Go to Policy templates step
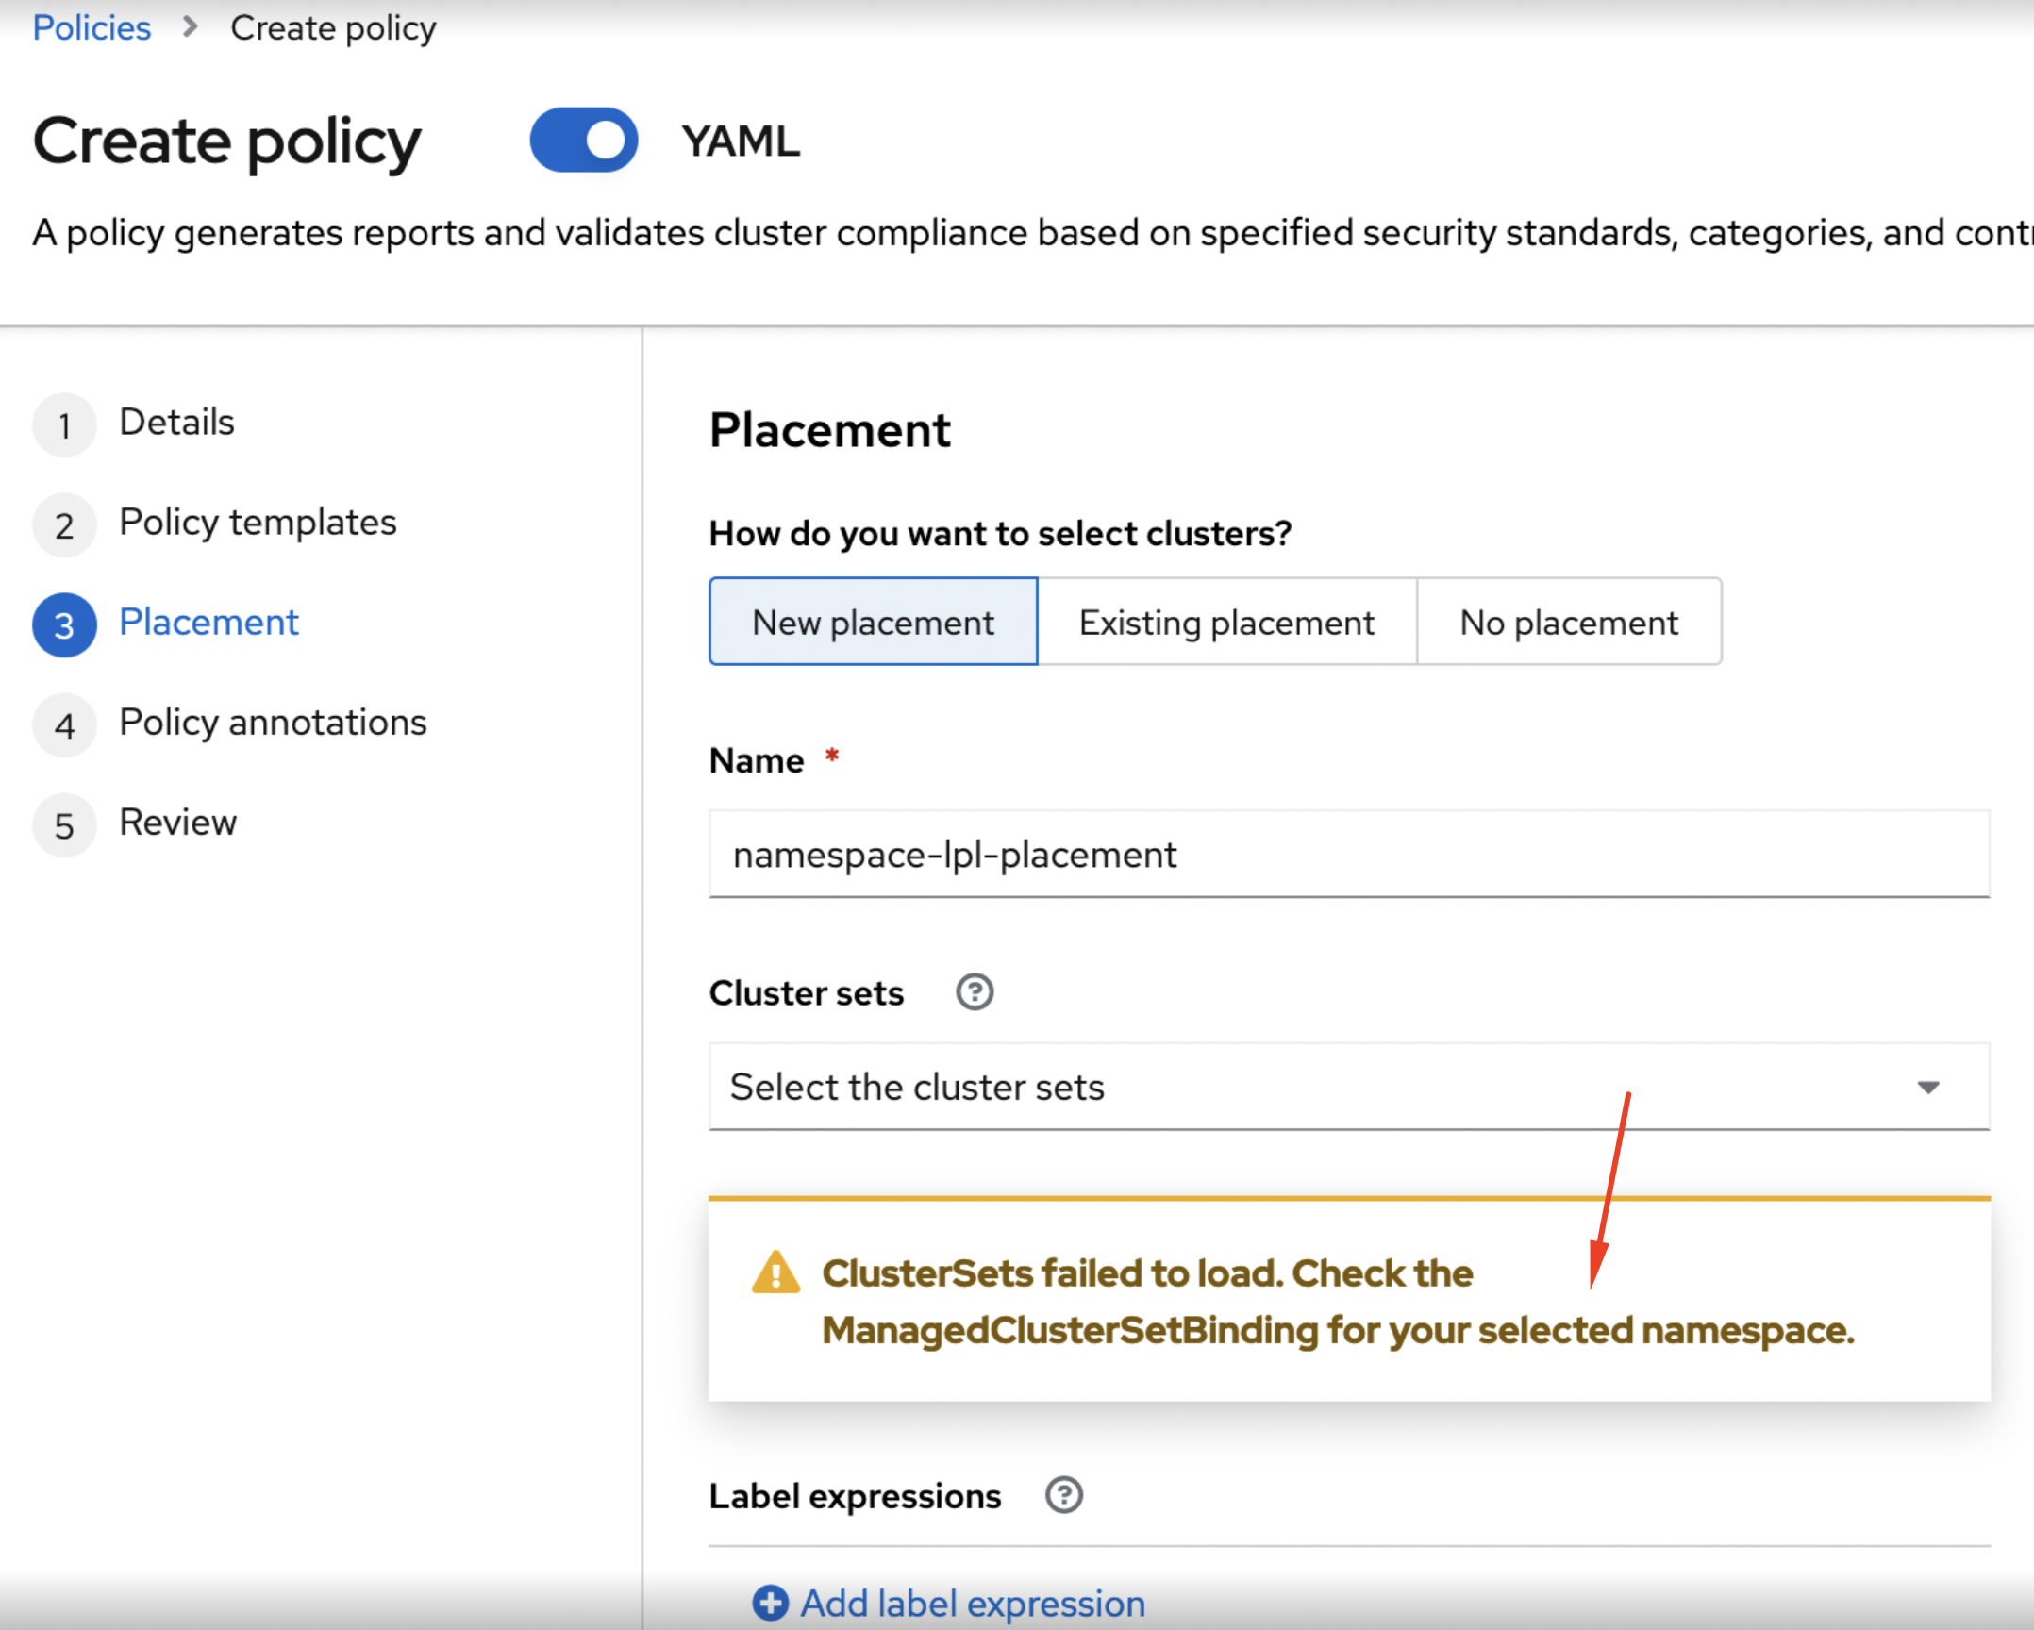 [x=258, y=522]
